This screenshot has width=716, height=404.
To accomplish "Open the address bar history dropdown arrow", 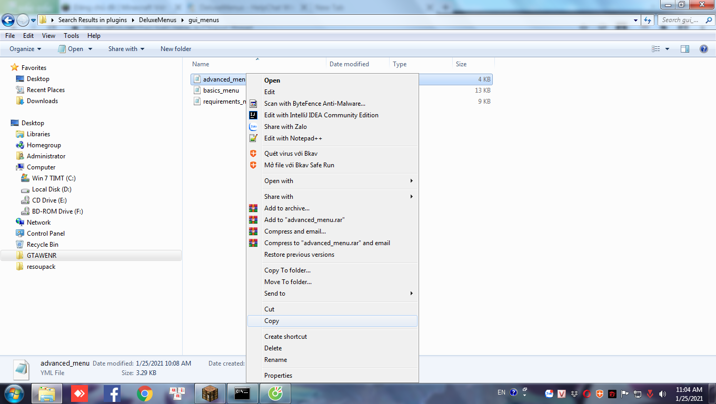I will pos(636,20).
